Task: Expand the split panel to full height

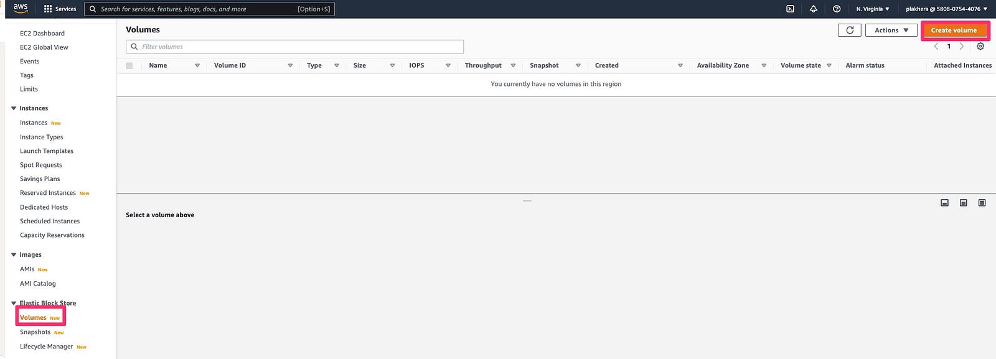Action: tap(982, 203)
